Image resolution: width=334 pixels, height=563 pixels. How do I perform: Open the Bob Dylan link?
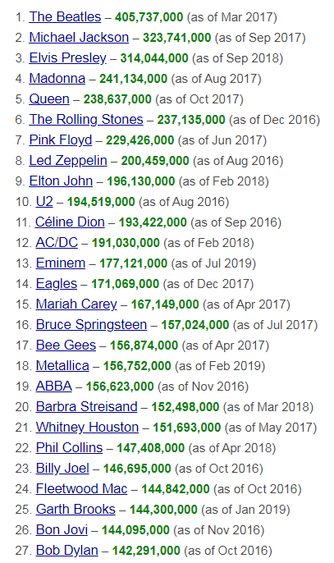67,550
